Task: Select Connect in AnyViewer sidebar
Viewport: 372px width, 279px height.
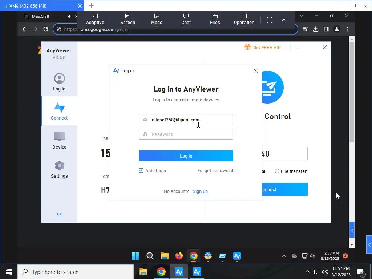Action: point(59,111)
